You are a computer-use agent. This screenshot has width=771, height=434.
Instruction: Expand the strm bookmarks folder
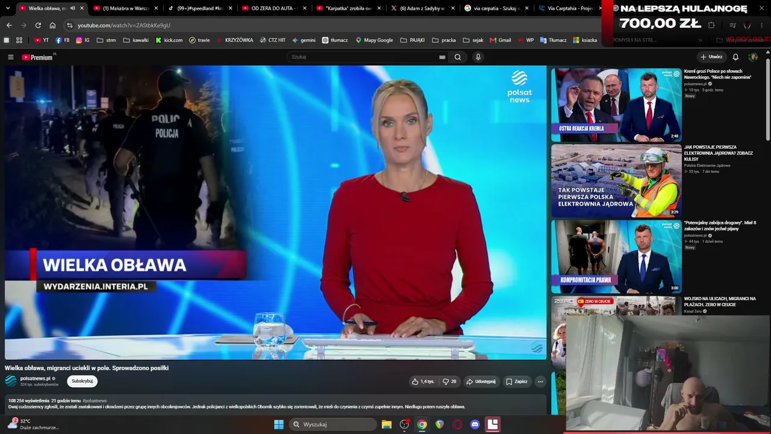click(106, 40)
